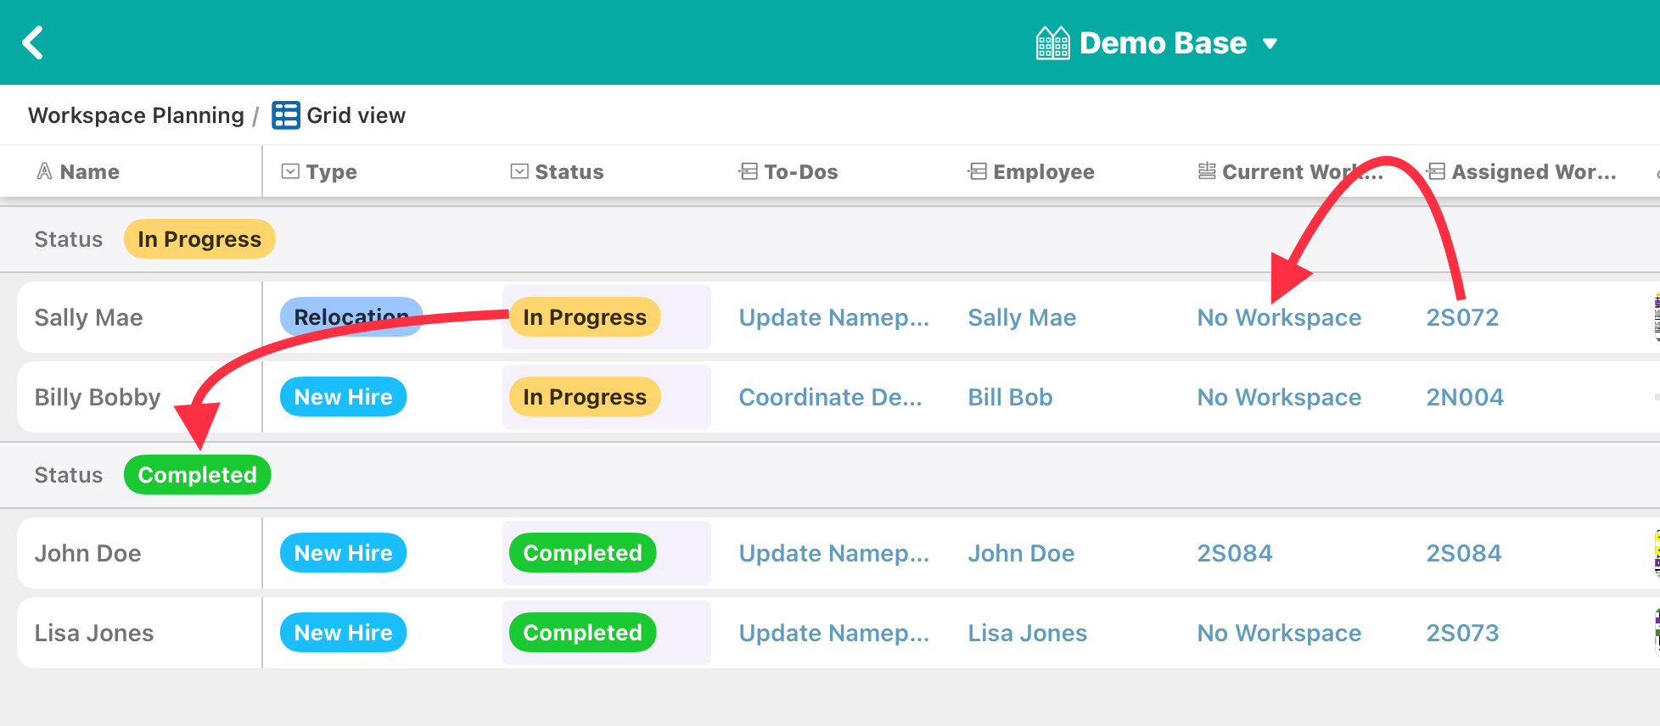Open the Lisa Jones employee link
Screen dimensions: 1660x726
[1028, 633]
